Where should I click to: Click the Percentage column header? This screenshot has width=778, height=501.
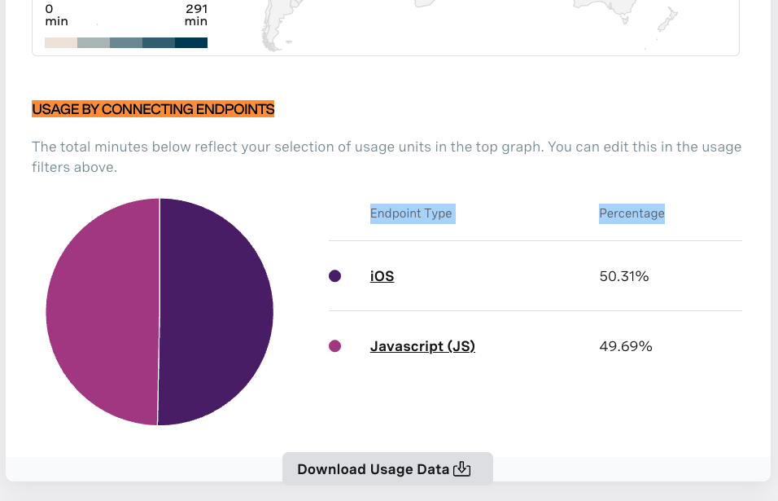pos(632,213)
